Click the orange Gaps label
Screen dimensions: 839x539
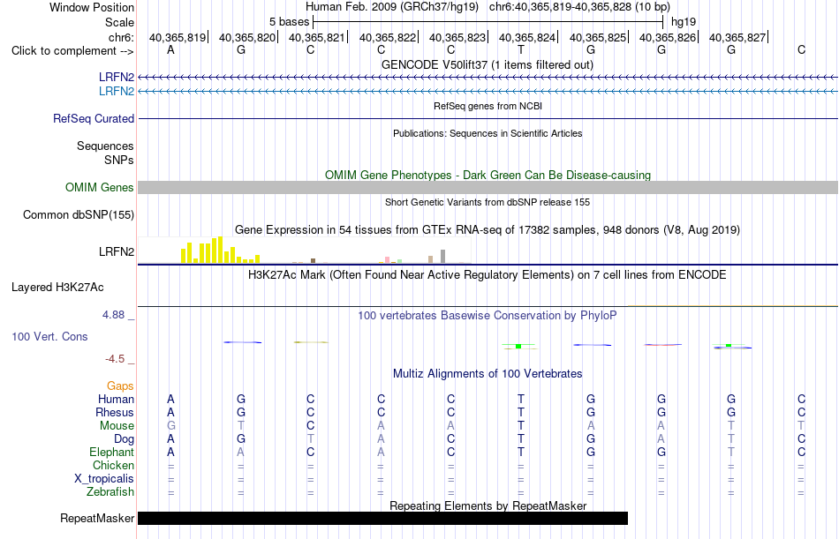(x=120, y=386)
